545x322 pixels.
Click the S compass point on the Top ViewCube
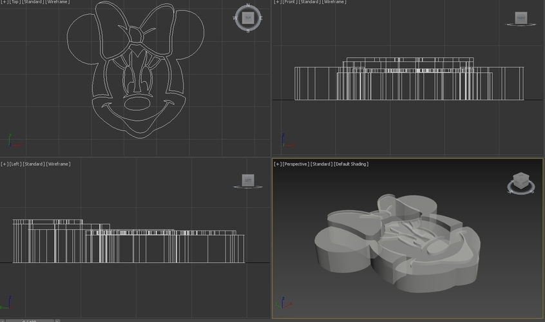pos(248,31)
